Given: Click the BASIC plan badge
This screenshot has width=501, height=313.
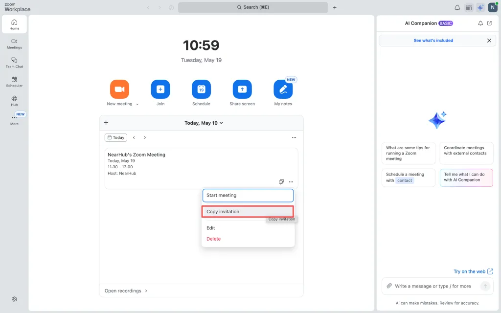Looking at the screenshot, I should pyautogui.click(x=446, y=23).
